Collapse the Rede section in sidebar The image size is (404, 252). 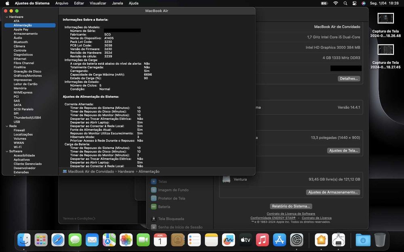tap(7, 126)
